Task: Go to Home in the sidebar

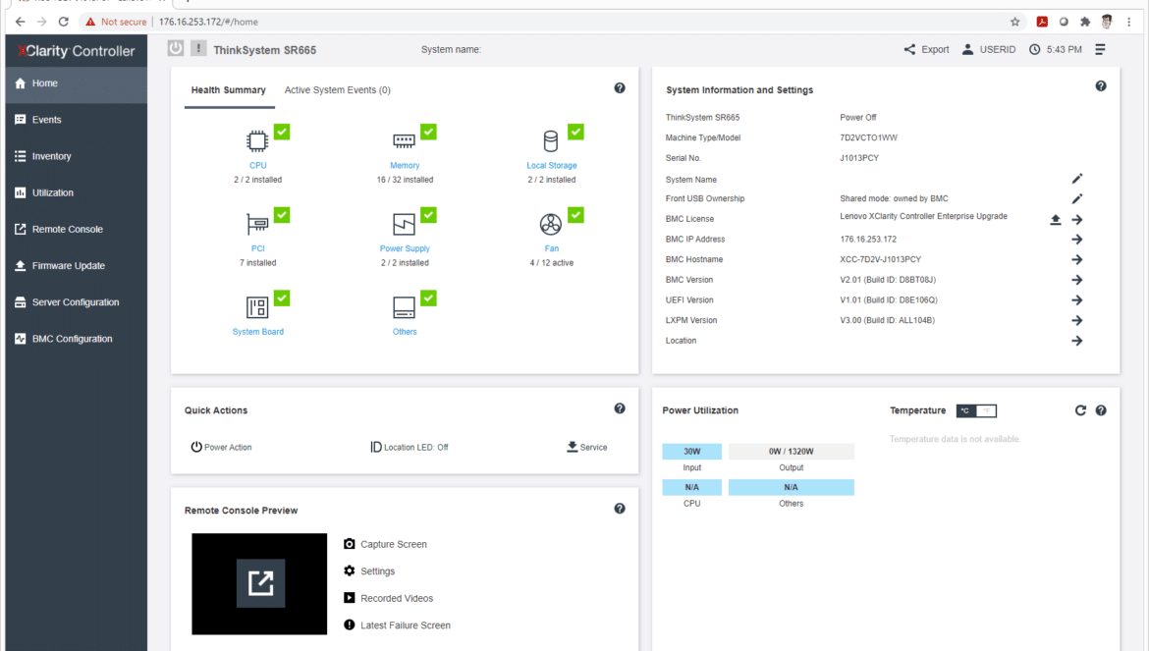Action: point(77,83)
